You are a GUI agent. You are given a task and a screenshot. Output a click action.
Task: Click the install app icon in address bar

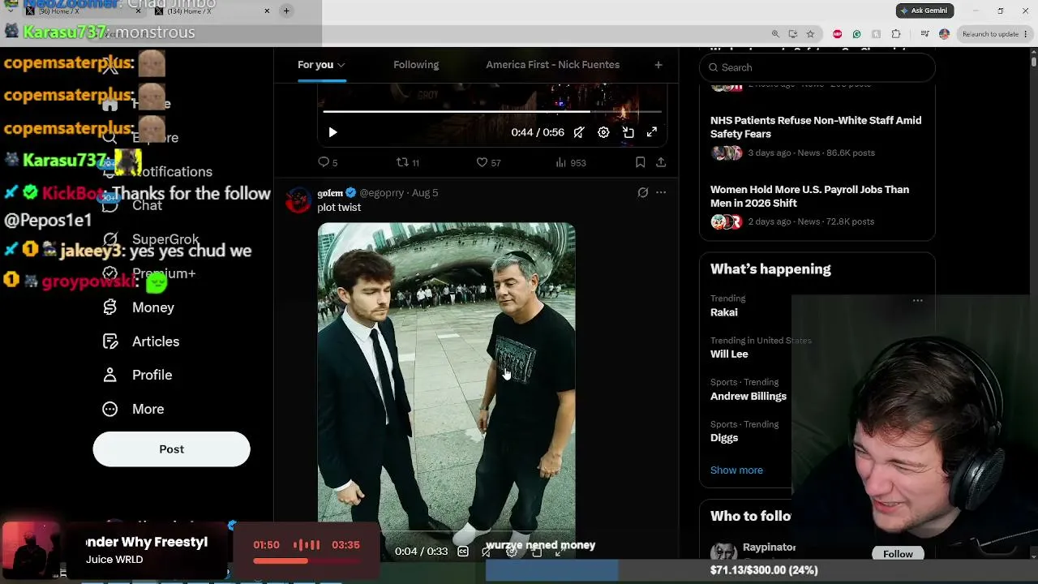pyautogui.click(x=793, y=34)
